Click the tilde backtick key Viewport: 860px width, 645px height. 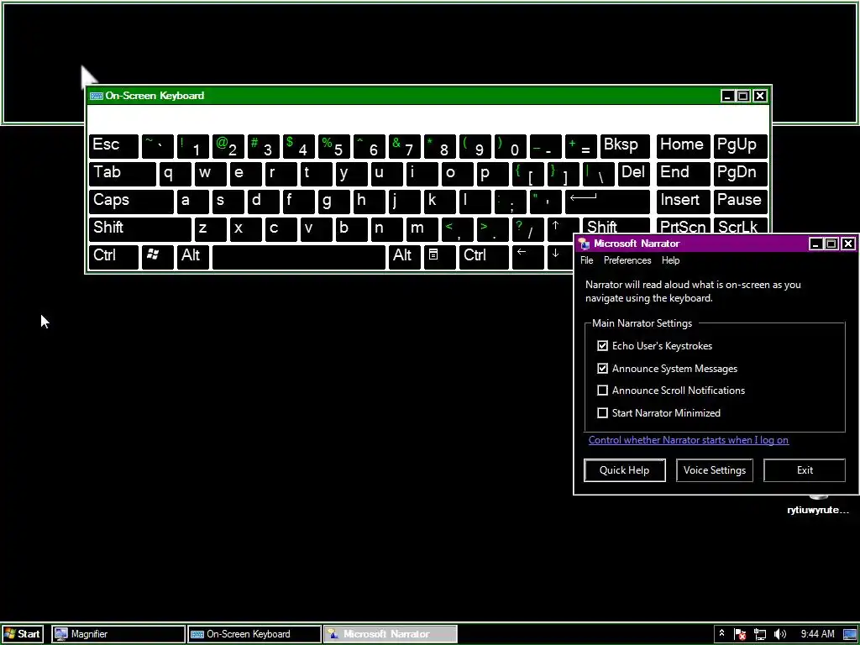(157, 146)
